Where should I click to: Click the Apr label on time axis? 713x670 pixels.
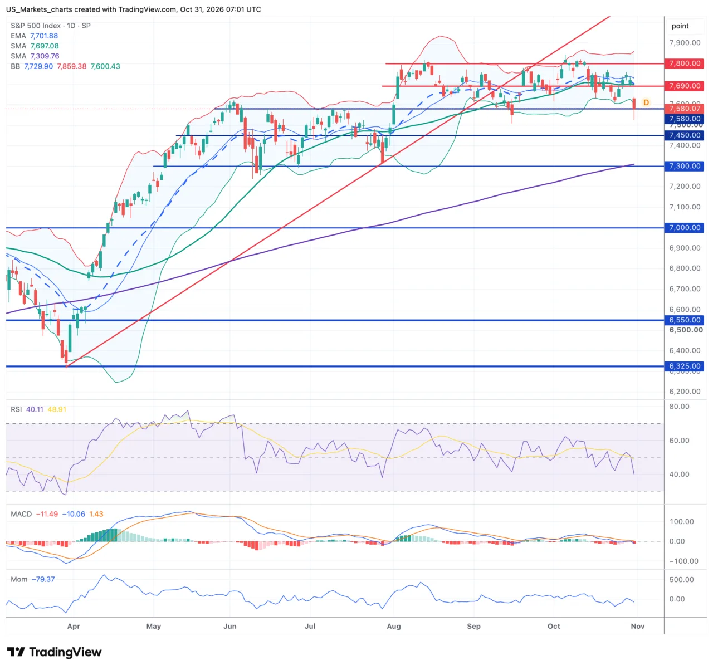[74, 627]
